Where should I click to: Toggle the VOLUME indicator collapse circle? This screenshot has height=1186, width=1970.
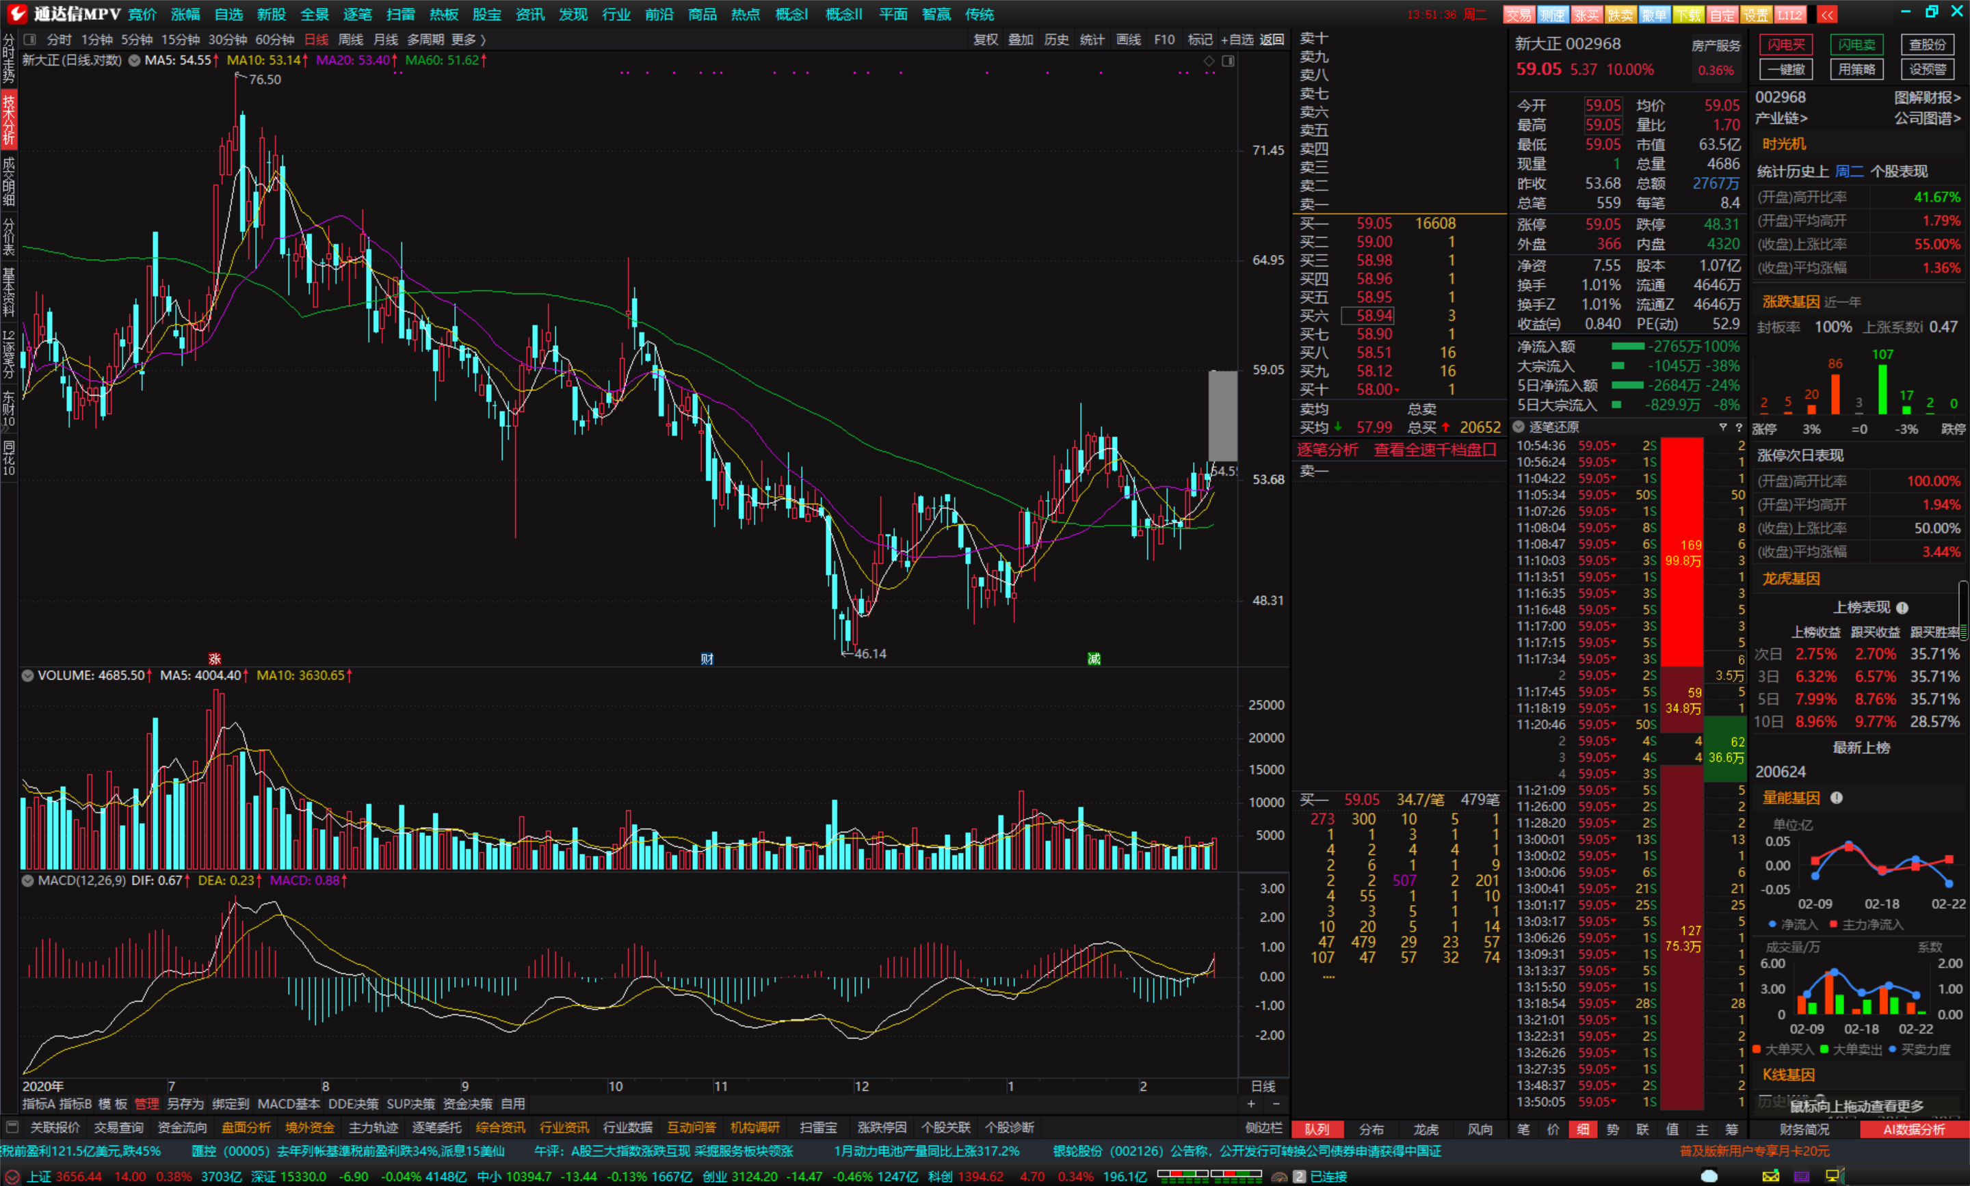[28, 675]
